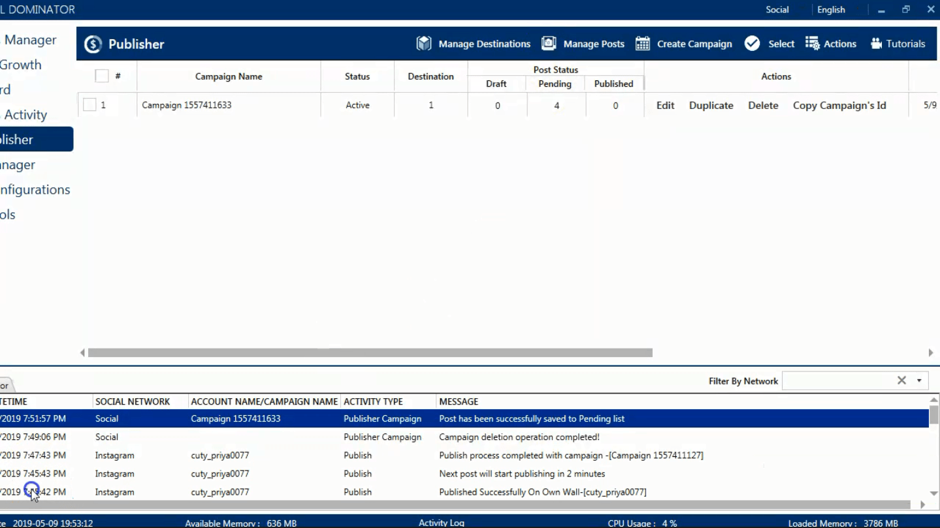Click the Pending column header

point(555,84)
